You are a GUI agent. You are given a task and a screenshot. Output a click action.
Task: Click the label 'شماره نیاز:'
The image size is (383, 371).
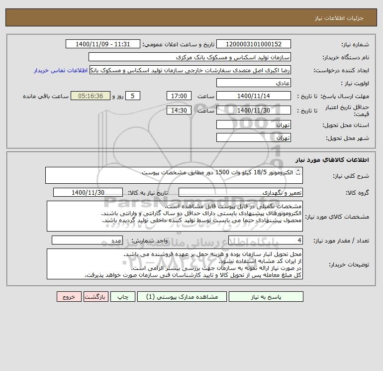pos(355,44)
